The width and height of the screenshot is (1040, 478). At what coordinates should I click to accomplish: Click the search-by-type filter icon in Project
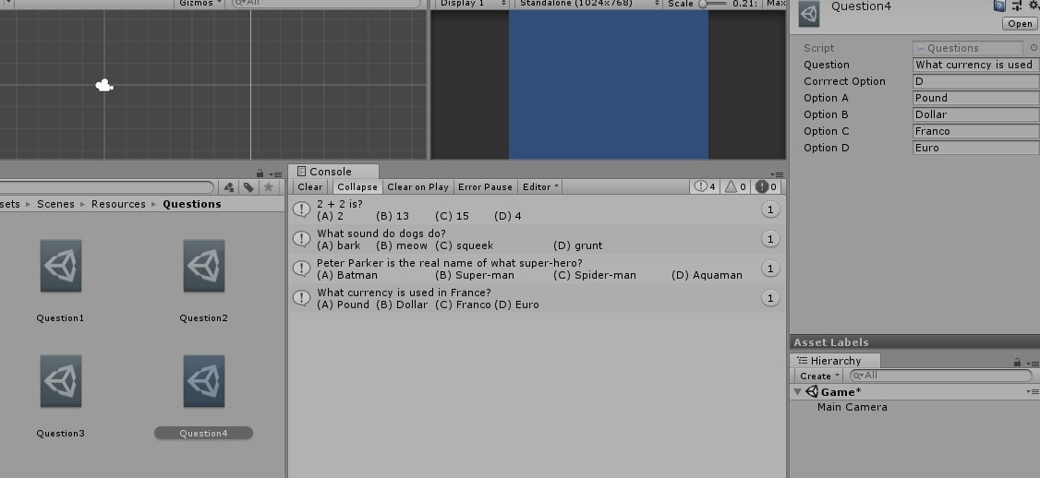point(229,187)
